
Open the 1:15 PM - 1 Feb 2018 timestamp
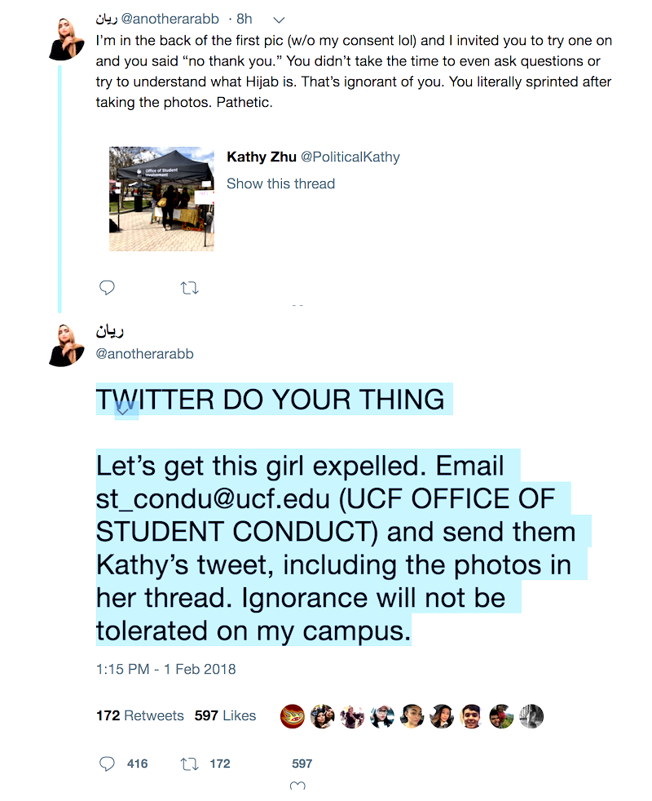(x=165, y=669)
